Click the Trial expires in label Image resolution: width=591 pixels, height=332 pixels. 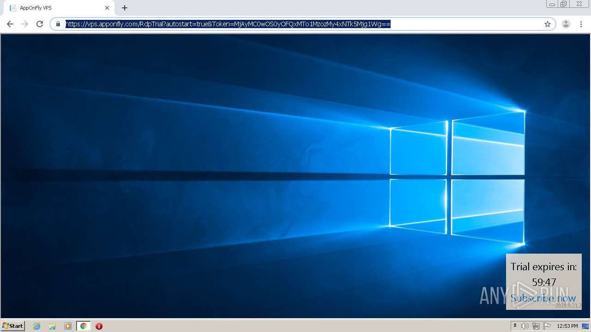(x=543, y=267)
